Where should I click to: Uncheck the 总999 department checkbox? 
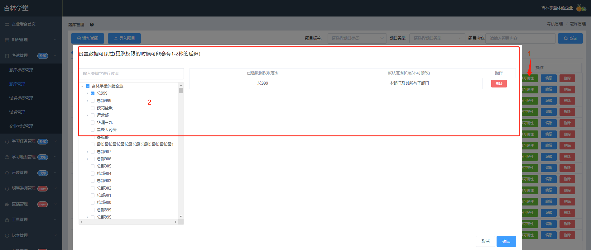click(93, 93)
